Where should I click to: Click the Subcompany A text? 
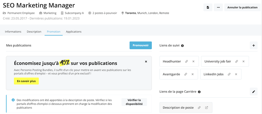point(74,13)
